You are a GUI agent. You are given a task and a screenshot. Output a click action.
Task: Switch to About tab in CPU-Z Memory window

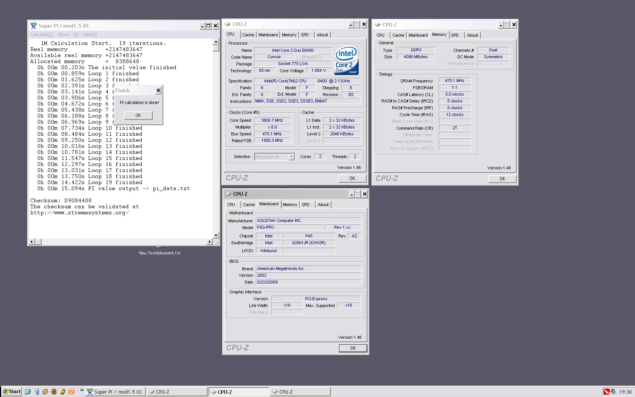(x=472, y=35)
